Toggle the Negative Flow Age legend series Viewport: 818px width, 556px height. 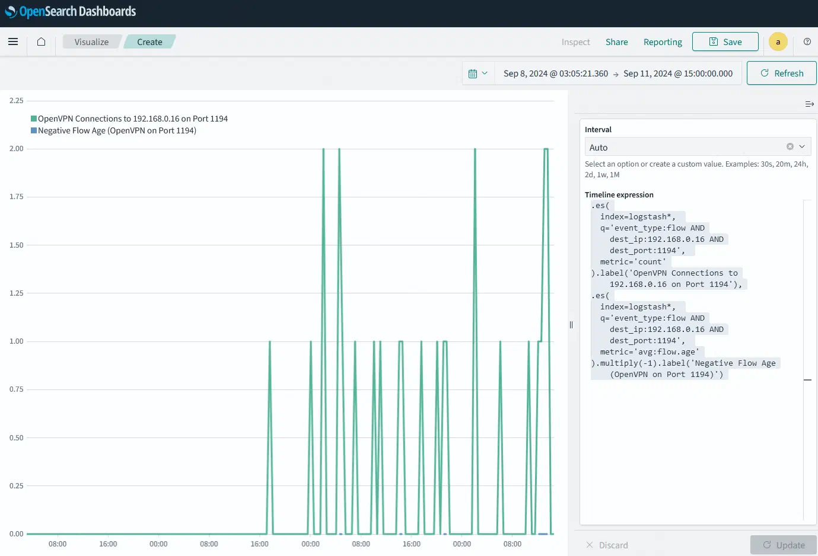113,130
